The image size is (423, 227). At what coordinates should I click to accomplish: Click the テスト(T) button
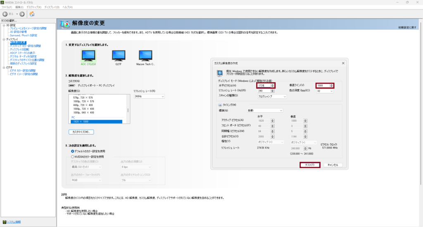click(x=309, y=165)
